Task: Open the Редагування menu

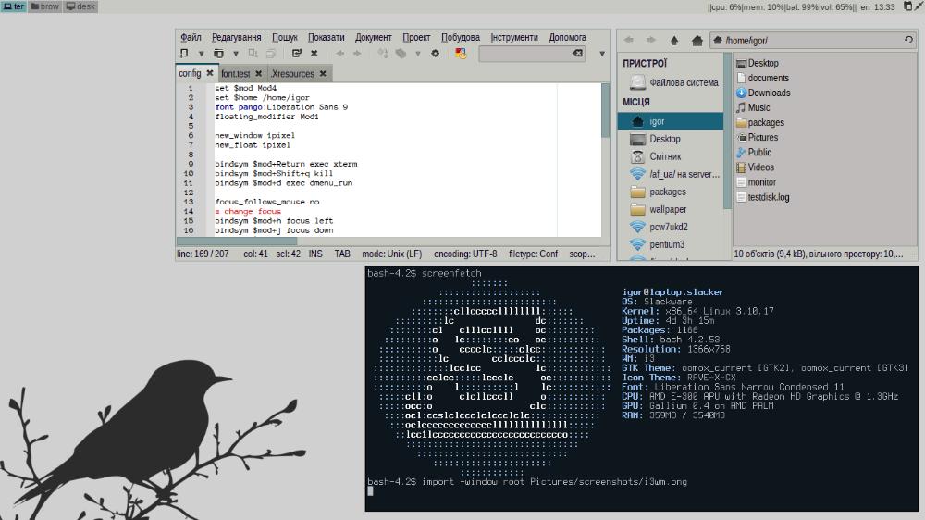Action: click(x=236, y=37)
